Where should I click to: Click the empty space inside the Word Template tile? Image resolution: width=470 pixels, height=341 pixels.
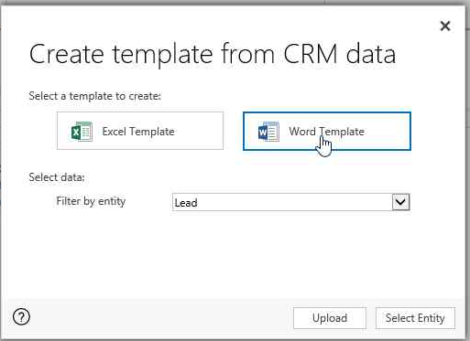click(x=388, y=131)
